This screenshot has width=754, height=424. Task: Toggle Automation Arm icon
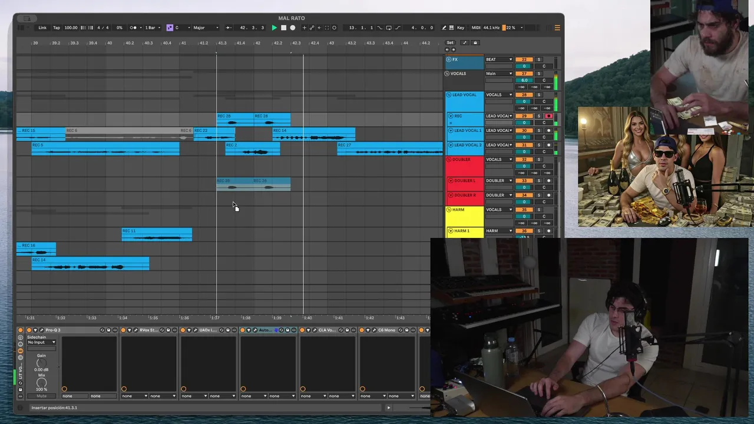pos(312,28)
